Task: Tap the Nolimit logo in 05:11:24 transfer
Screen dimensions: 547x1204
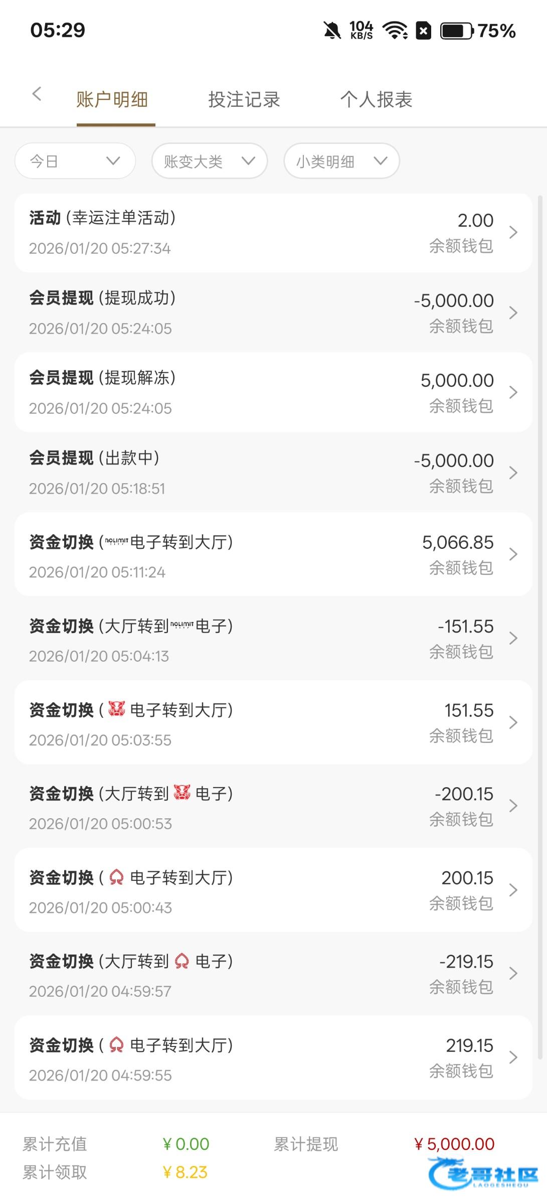Action: (116, 541)
